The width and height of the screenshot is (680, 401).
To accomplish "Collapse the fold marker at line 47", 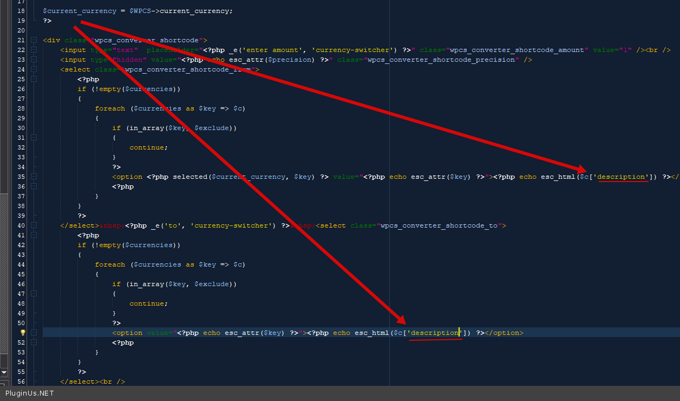I will [34, 294].
